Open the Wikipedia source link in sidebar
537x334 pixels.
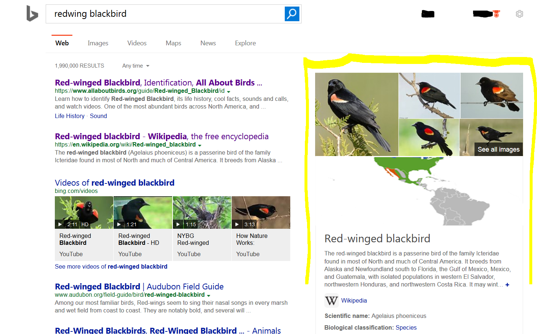(x=354, y=300)
